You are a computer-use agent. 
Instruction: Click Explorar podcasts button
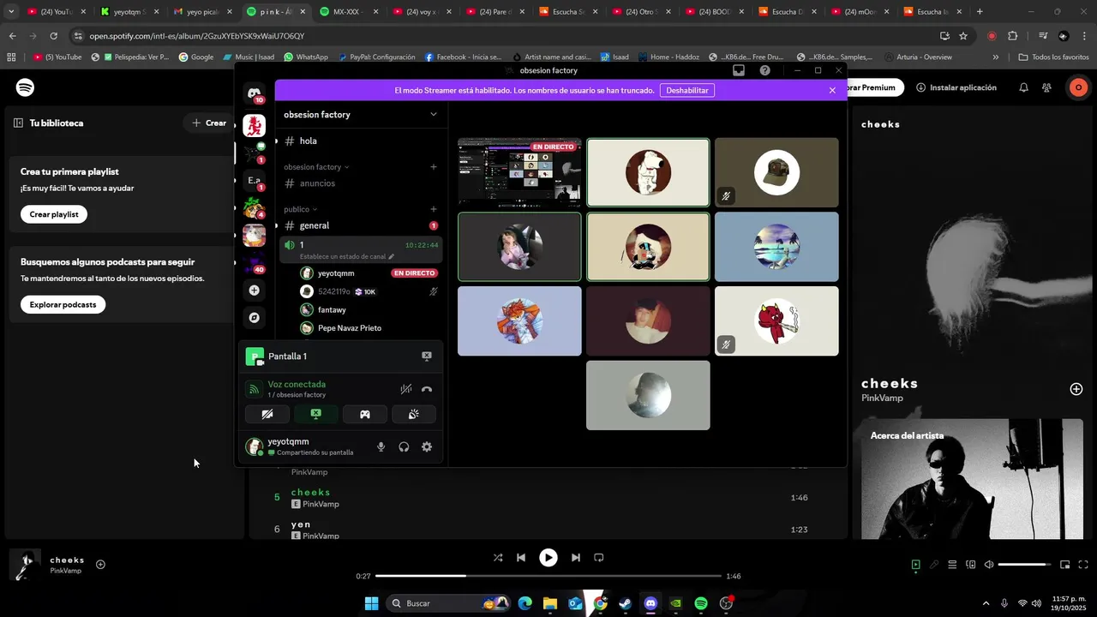coord(63,304)
